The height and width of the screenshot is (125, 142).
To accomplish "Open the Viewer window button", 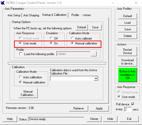I will [x=94, y=119].
